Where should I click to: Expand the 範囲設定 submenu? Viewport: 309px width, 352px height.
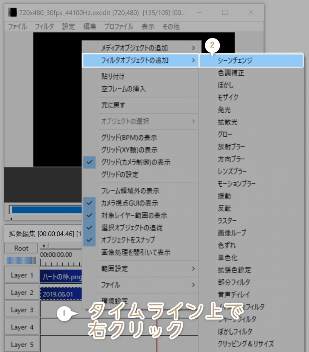tap(140, 268)
